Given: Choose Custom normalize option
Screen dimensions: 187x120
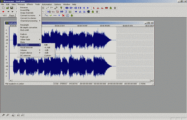Looking at the screenshot, I should 47,55.
